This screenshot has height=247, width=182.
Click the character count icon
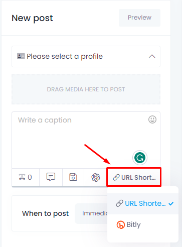coord(22,177)
